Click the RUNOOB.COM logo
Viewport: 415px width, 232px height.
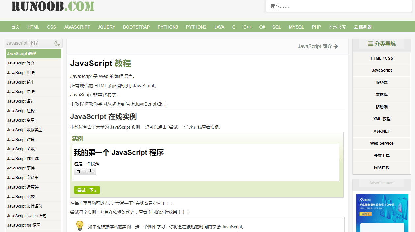point(53,6)
